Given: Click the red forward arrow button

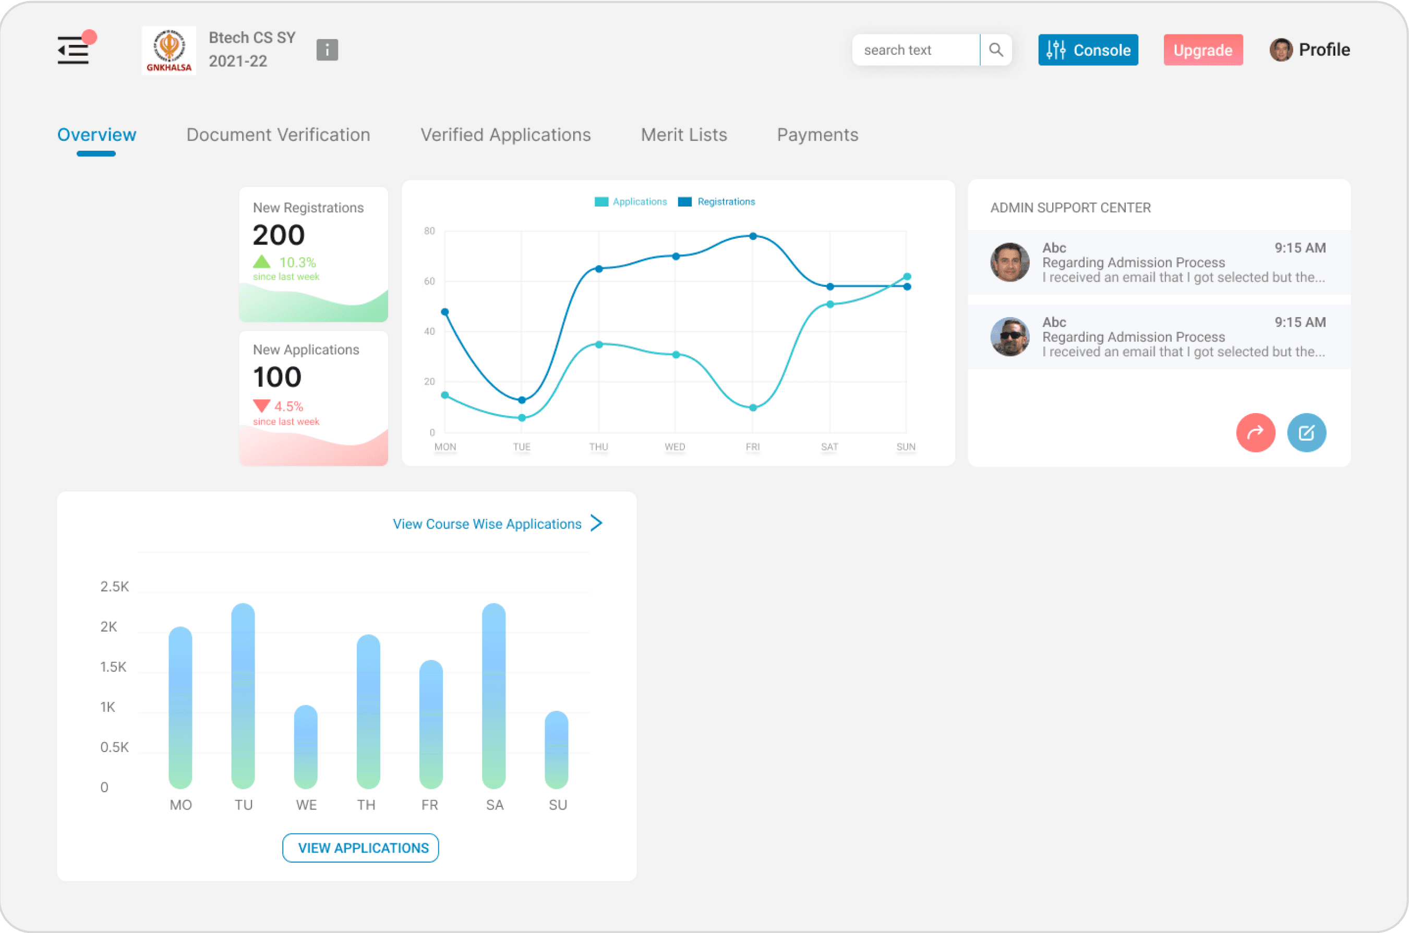Looking at the screenshot, I should (x=1255, y=432).
